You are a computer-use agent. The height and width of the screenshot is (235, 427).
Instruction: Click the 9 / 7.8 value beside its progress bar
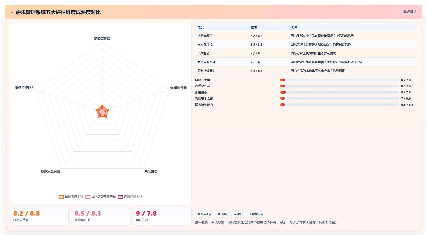point(406,92)
